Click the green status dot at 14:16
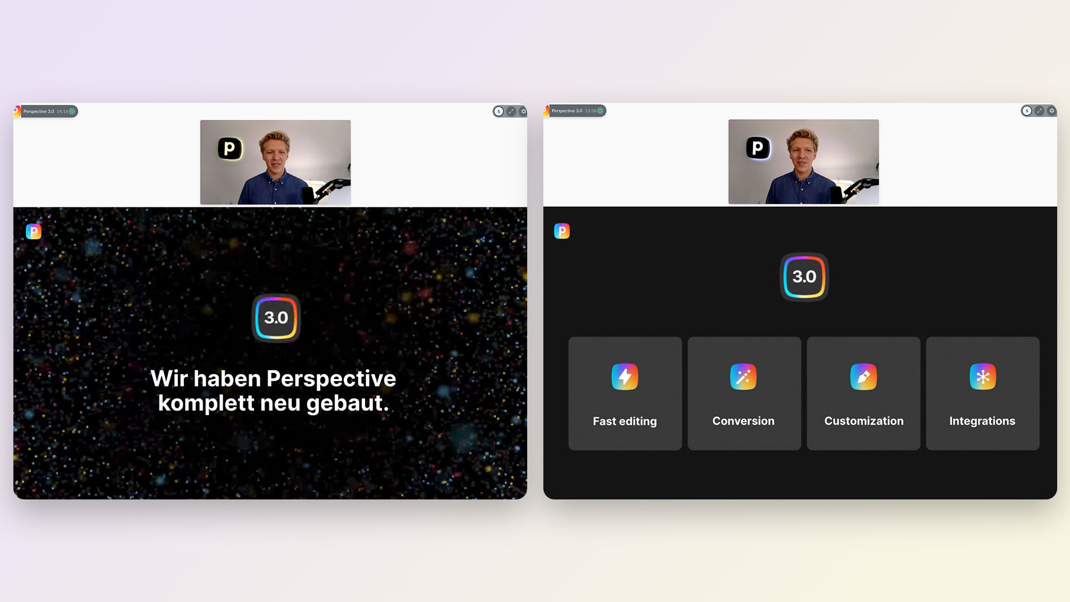 tap(72, 111)
